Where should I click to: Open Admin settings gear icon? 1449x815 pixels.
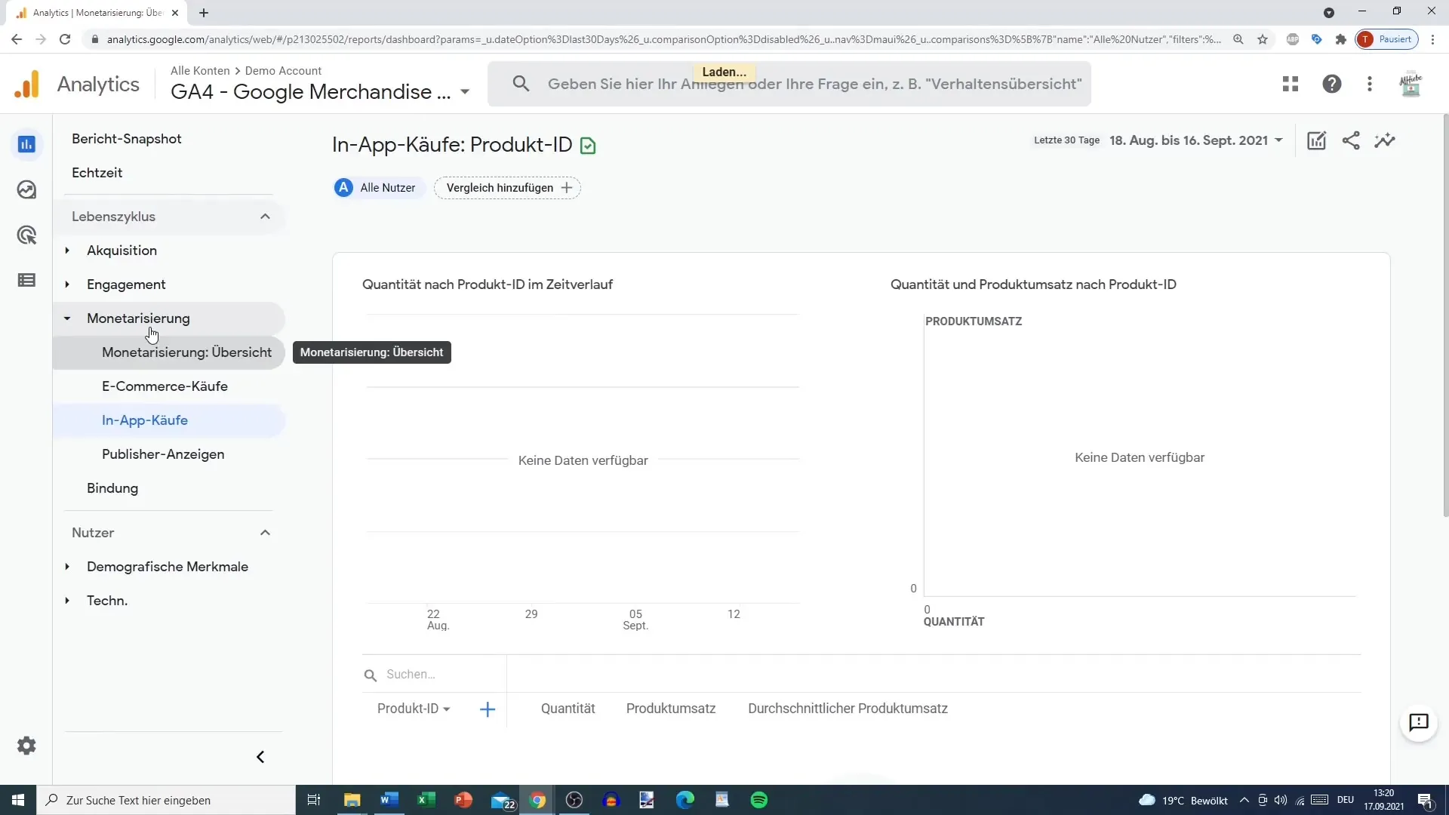pos(26,746)
